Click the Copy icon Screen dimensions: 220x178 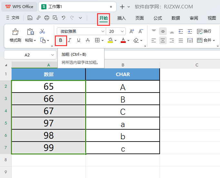[43, 40]
